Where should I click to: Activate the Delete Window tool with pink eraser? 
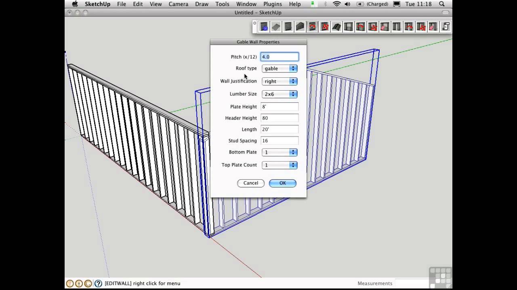385,27
